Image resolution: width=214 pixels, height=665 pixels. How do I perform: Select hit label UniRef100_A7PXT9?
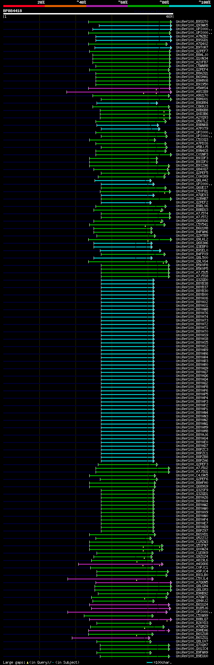(192, 129)
